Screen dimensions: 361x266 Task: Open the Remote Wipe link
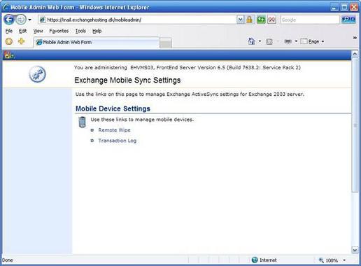[x=114, y=130]
